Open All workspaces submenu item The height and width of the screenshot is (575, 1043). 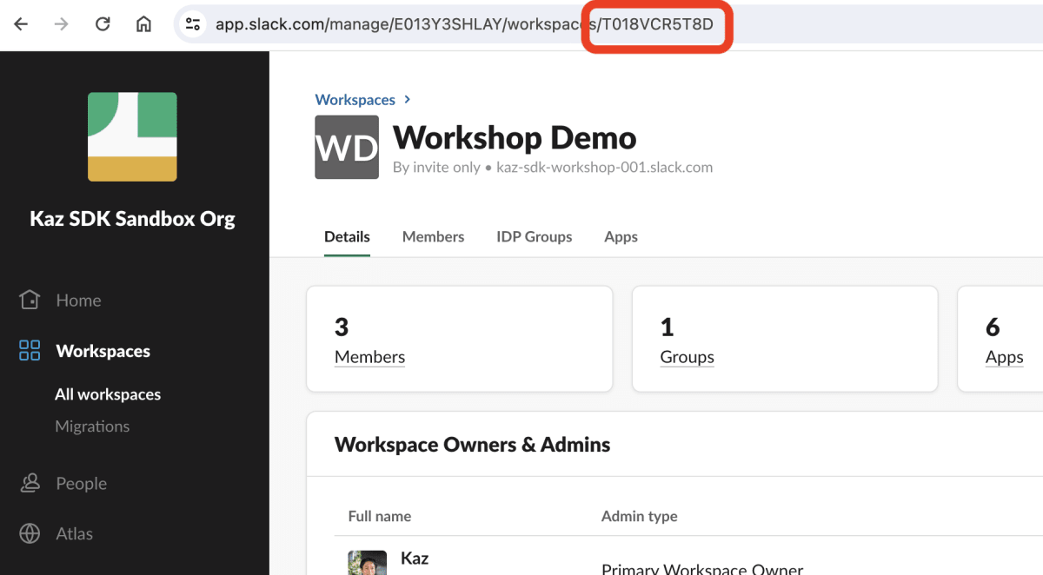coord(108,394)
